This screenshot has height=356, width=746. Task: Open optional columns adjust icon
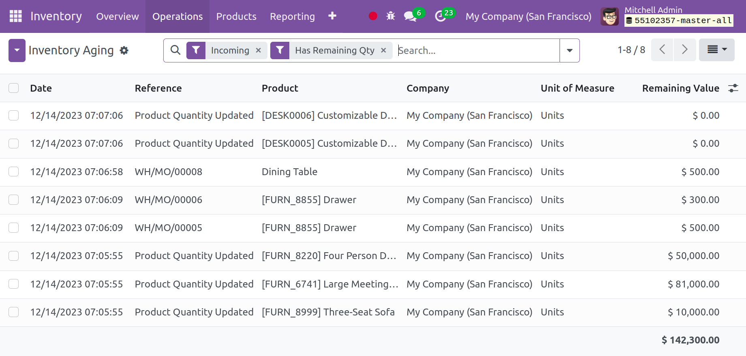click(x=733, y=88)
